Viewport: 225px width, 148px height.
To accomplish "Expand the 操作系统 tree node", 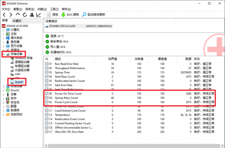I will (3, 38).
